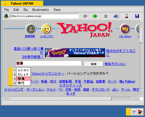Click the back arrow toolbar icon

85,16
